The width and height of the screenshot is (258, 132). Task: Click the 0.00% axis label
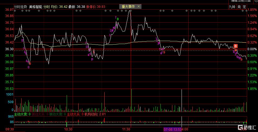pyautogui.click(x=252, y=49)
